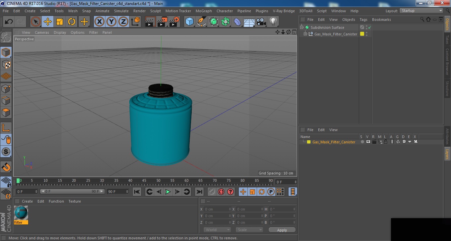This screenshot has width=451, height=241.
Task: Activate the Scale tool
Action: click(60, 22)
